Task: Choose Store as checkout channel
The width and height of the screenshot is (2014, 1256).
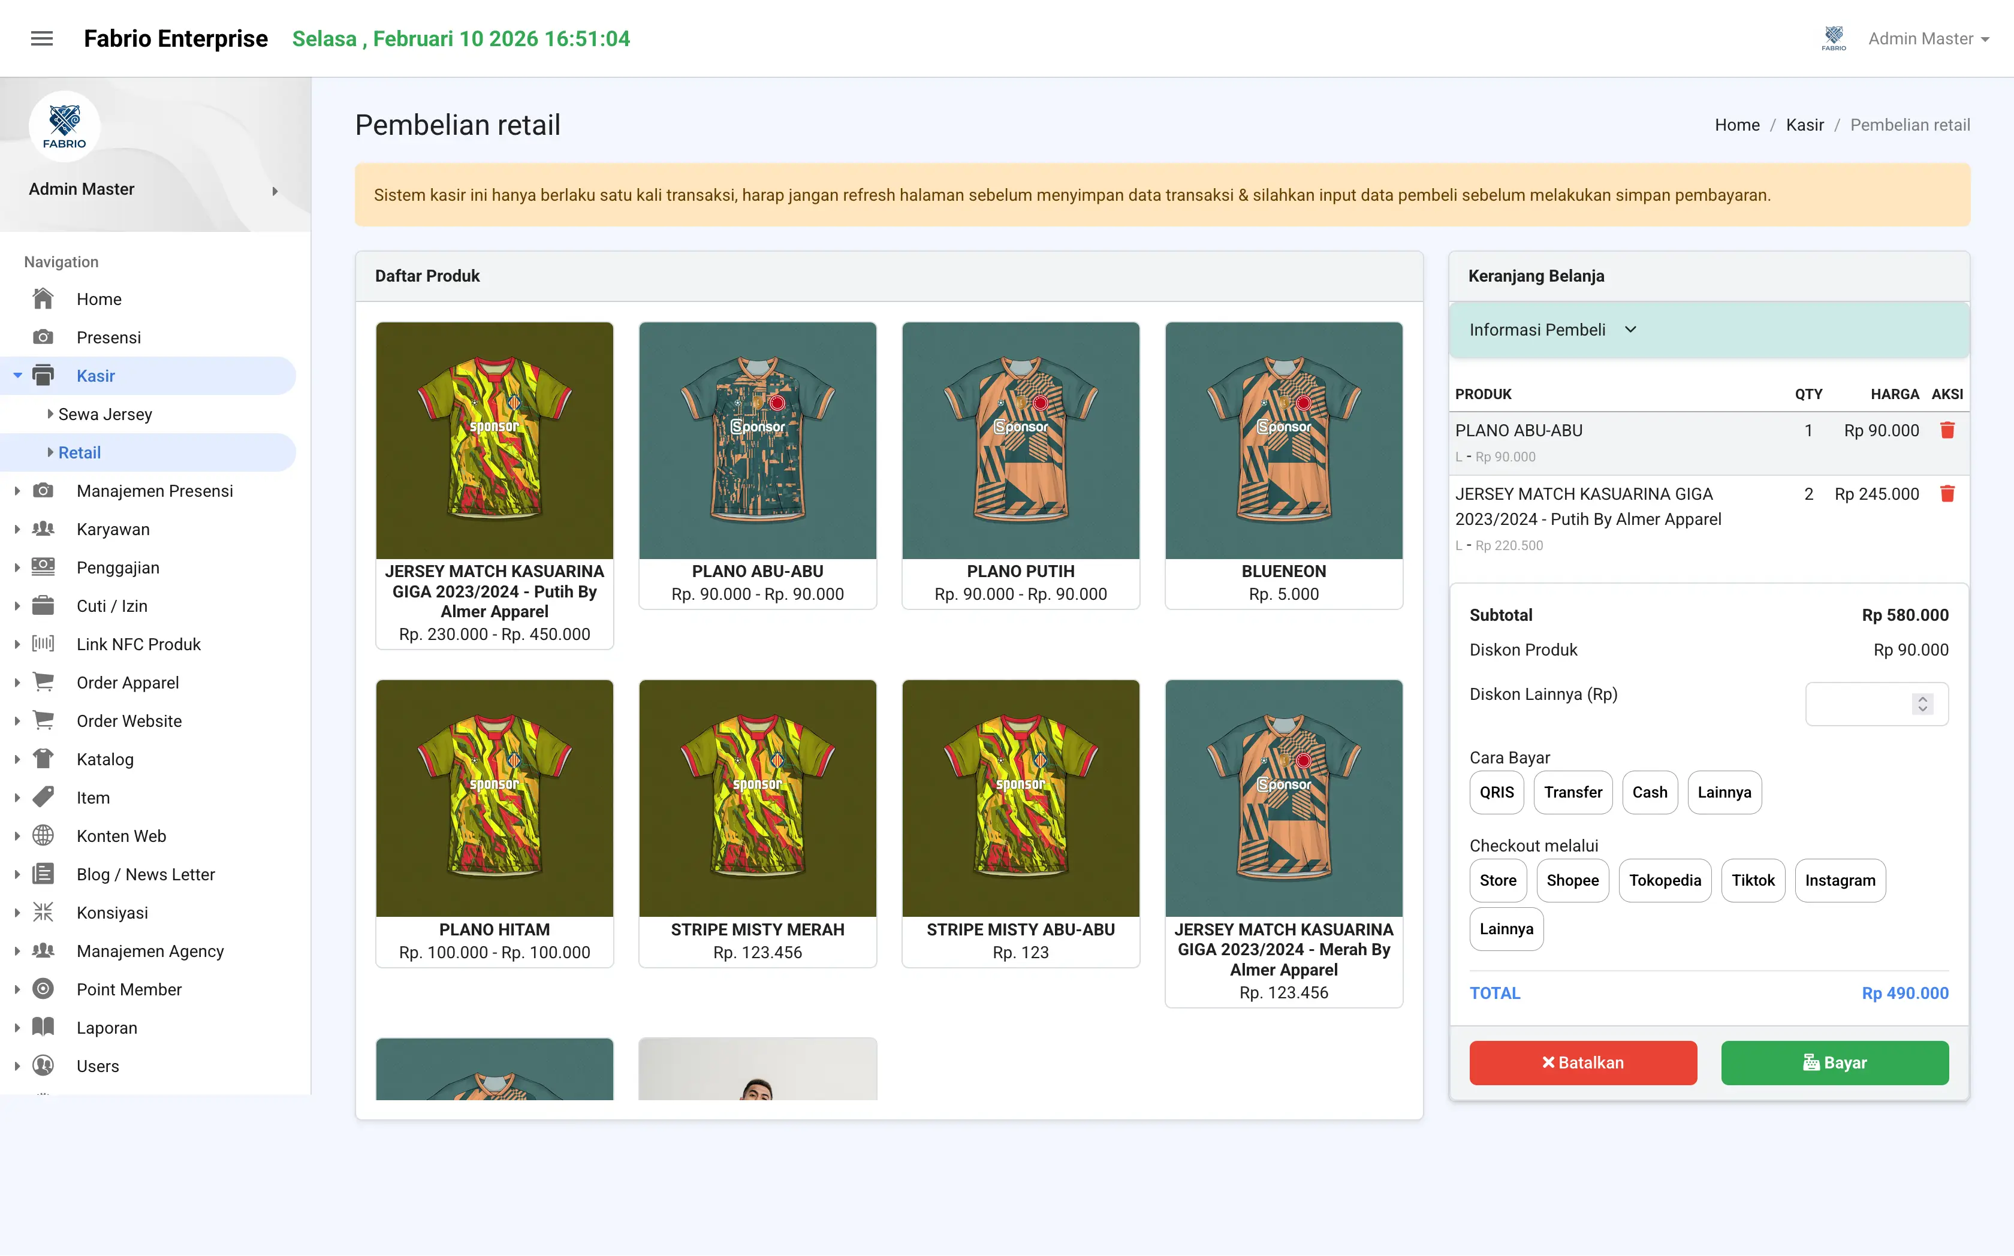Action: 1497,880
